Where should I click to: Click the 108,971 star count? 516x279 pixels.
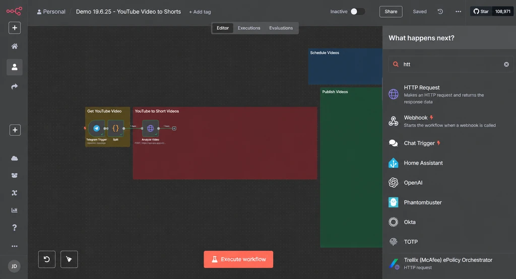[502, 12]
